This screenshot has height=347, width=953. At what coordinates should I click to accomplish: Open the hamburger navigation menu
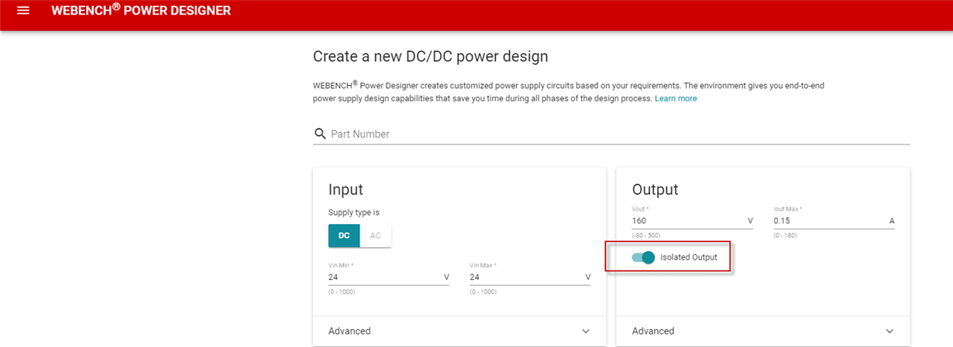tap(23, 11)
